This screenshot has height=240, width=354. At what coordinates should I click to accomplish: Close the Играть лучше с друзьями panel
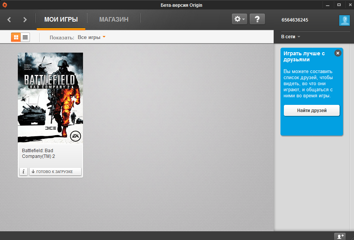tap(338, 53)
